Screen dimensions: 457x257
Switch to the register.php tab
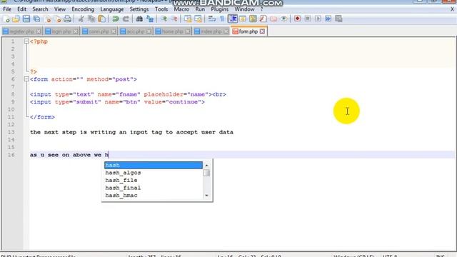click(x=22, y=31)
